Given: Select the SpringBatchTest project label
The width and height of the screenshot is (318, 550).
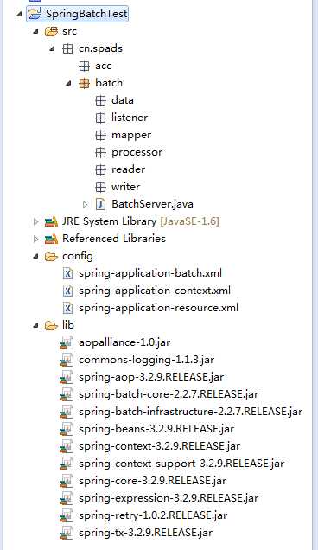Looking at the screenshot, I should 86,14.
